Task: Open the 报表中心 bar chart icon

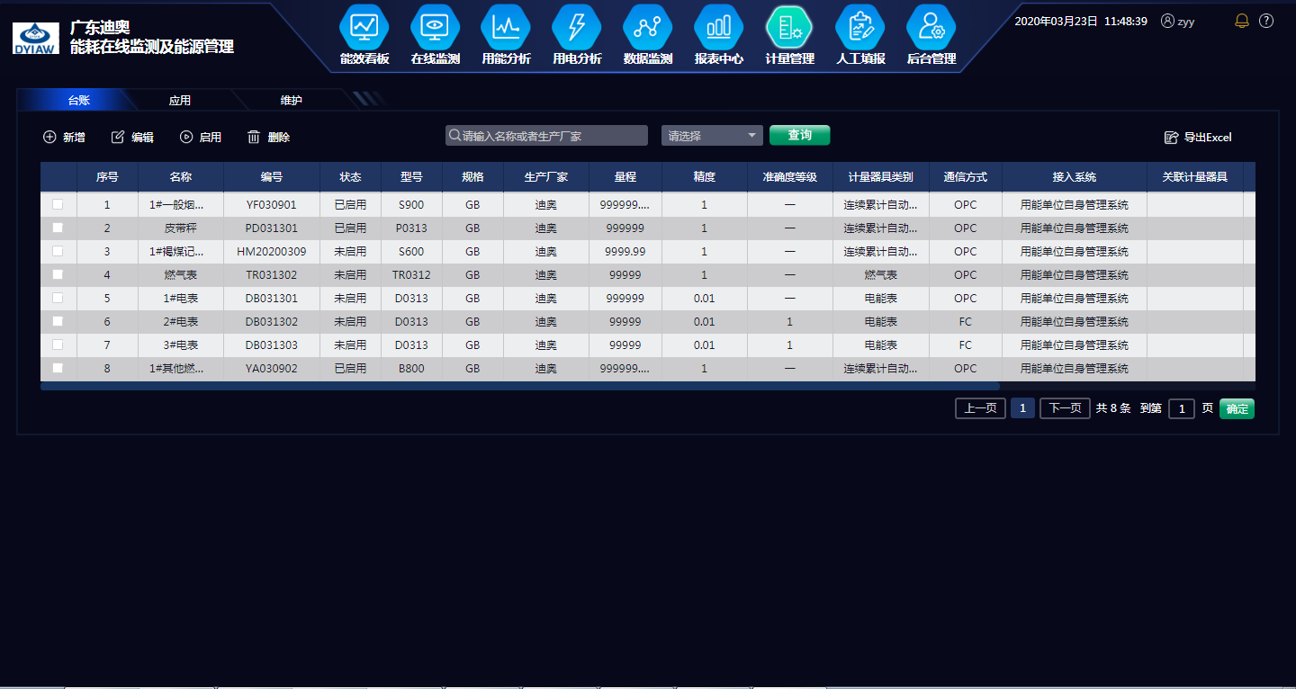Action: click(x=718, y=28)
